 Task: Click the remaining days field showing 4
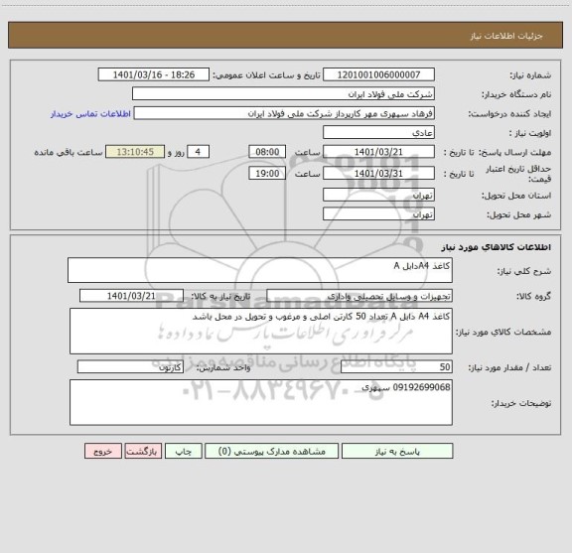pyautogui.click(x=198, y=152)
